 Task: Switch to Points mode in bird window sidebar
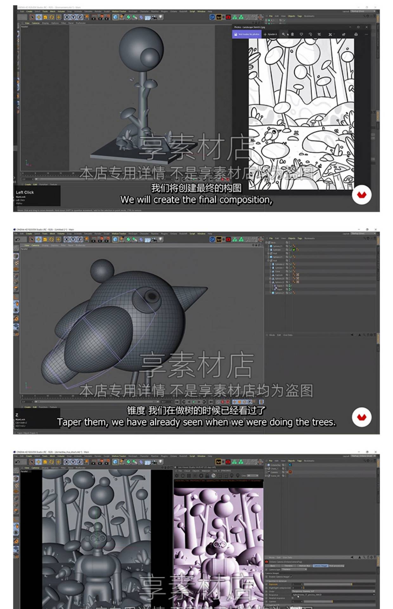coord(16,276)
